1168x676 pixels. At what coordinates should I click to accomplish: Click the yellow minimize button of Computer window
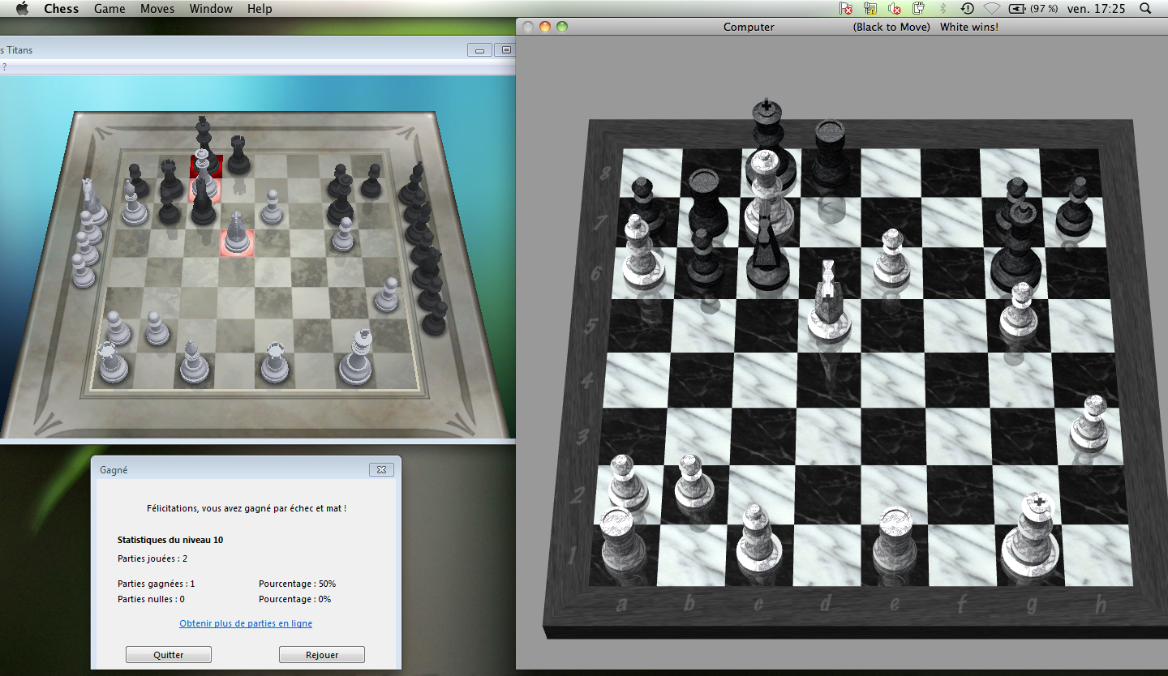(545, 27)
